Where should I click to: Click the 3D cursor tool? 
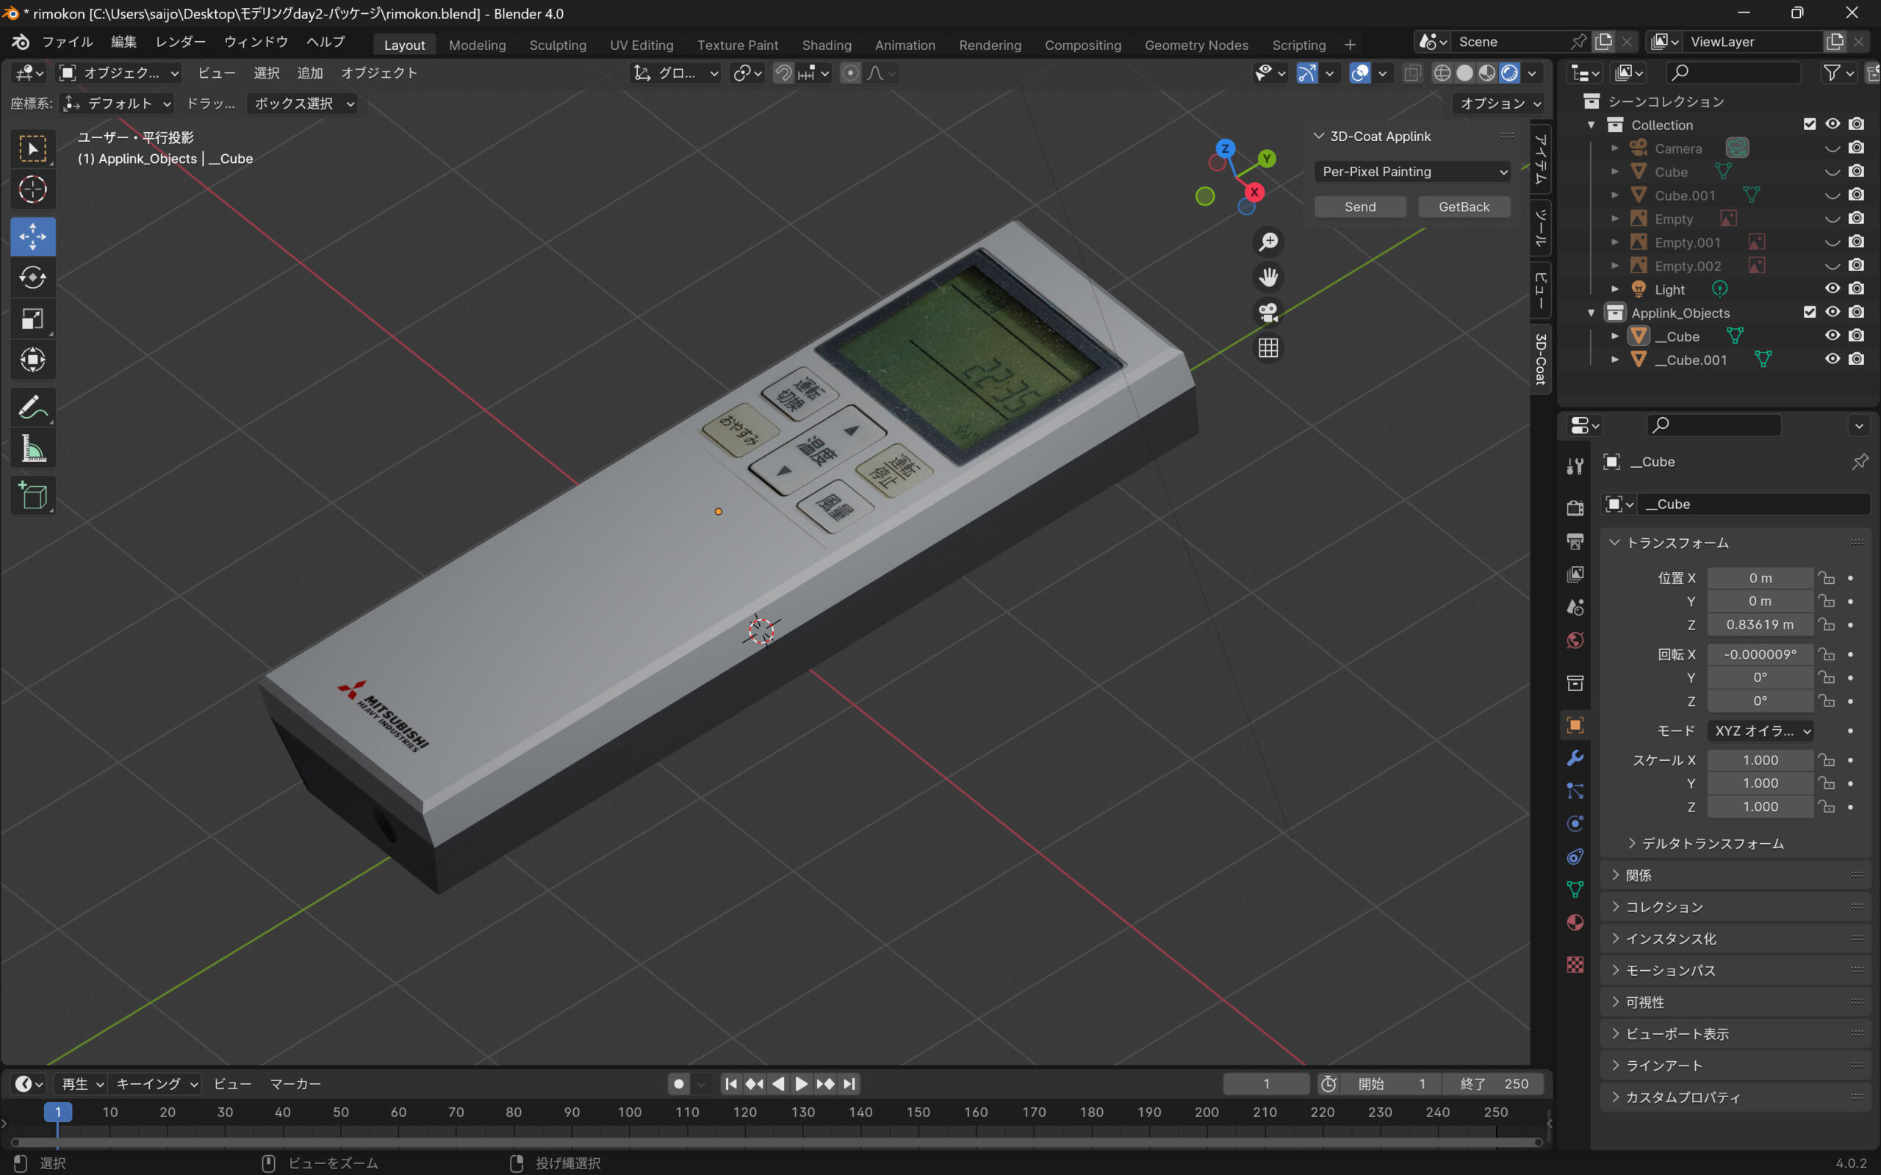click(x=32, y=189)
